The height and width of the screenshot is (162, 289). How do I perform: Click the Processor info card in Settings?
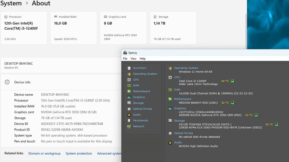[24, 28]
